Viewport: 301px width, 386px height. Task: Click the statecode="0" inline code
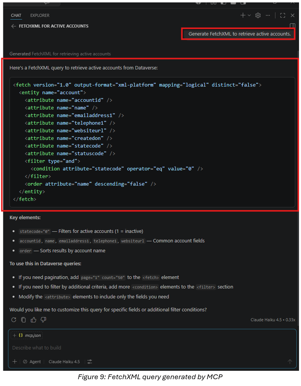(35, 231)
